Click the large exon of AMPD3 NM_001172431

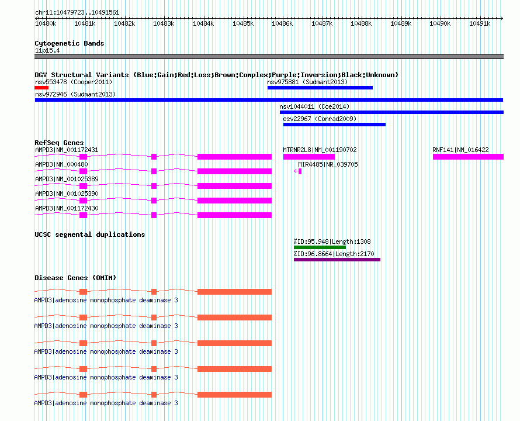(x=234, y=157)
